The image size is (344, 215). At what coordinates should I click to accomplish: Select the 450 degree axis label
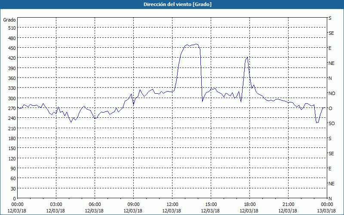[x=12, y=48]
